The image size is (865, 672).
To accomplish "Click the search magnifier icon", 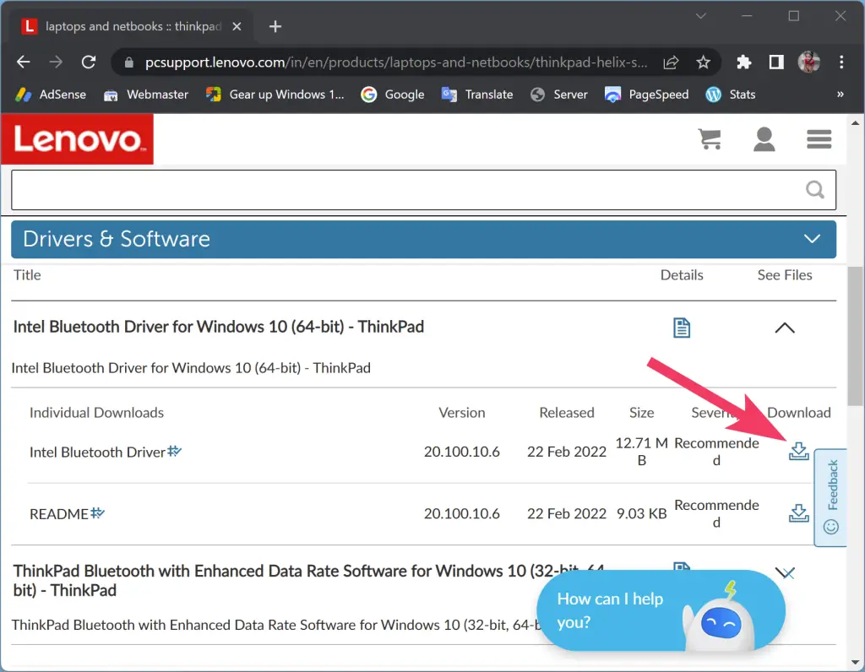I will pyautogui.click(x=814, y=189).
